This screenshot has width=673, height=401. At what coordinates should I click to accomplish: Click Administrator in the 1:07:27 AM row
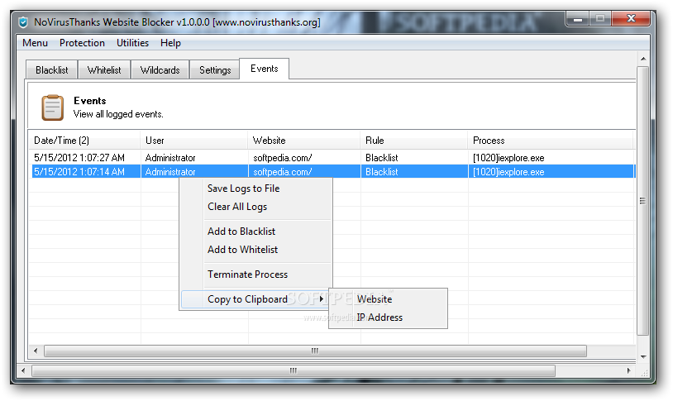[x=170, y=158]
